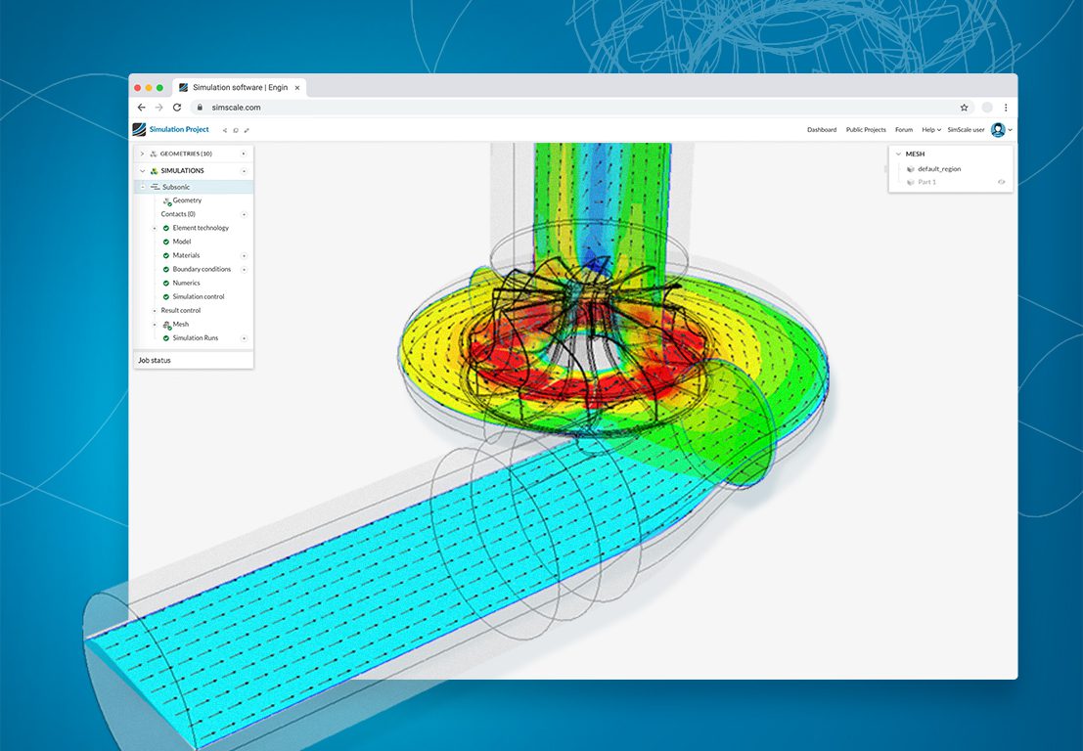The image size is (1083, 751).
Task: Open the Dashboard menu item
Action: coord(821,130)
